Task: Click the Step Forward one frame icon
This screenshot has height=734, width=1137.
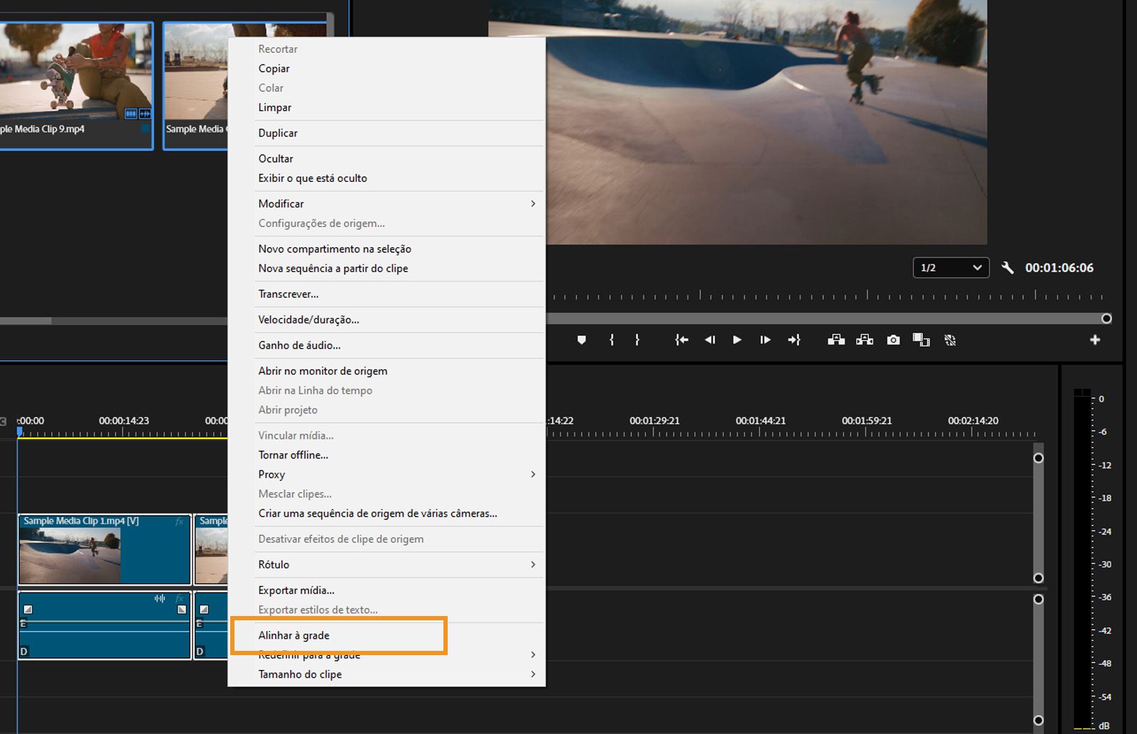Action: [x=765, y=340]
